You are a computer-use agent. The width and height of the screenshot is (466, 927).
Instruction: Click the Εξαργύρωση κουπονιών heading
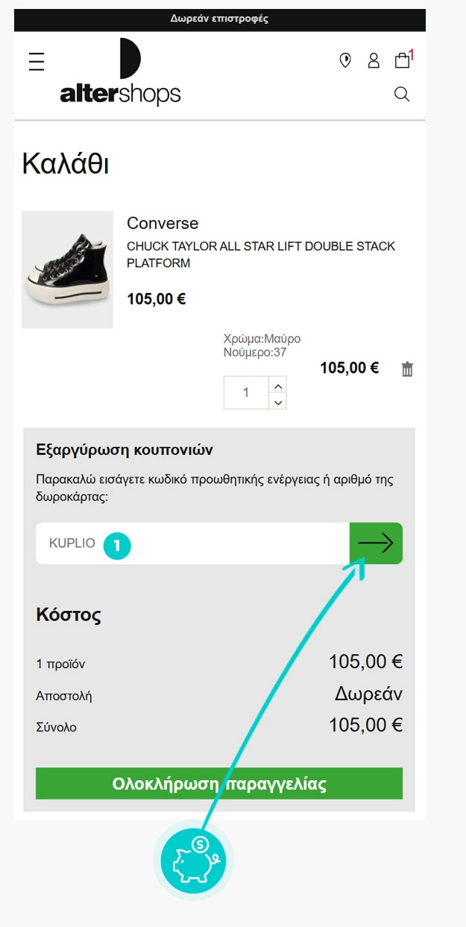pos(125,450)
